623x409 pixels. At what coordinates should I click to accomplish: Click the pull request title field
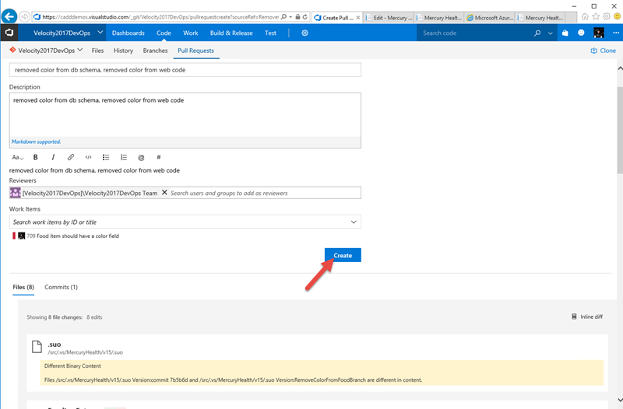185,70
